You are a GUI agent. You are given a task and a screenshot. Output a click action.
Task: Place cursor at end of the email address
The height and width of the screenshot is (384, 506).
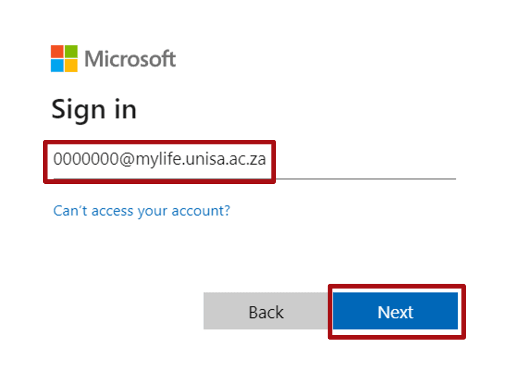click(267, 160)
